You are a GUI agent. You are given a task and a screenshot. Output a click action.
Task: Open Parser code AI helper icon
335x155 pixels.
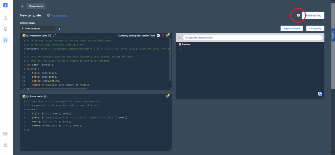tap(167, 96)
